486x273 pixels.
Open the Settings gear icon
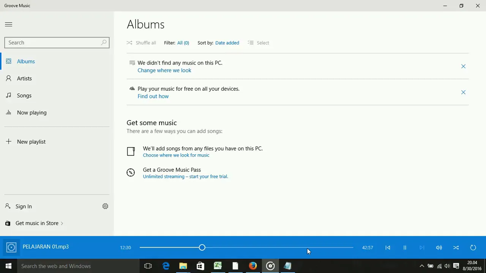105,206
